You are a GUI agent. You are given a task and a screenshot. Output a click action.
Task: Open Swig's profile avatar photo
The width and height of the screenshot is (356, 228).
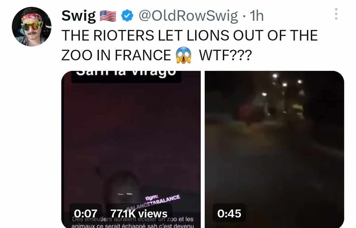coord(32,27)
